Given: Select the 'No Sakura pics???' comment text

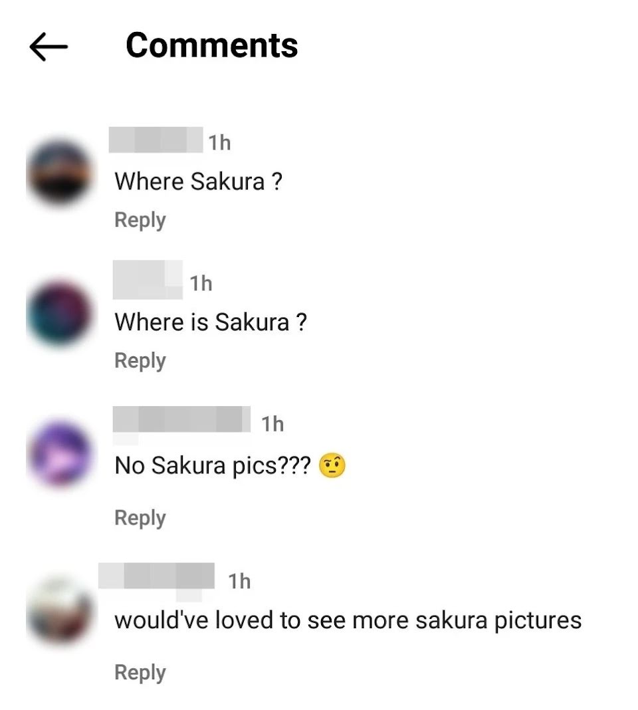Looking at the screenshot, I should 213,465.
